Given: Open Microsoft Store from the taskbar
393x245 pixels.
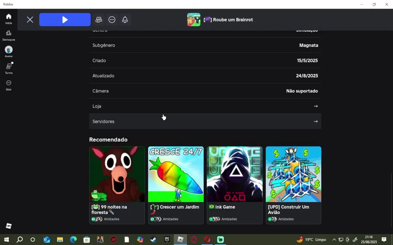Looking at the screenshot, I should click(87, 240).
